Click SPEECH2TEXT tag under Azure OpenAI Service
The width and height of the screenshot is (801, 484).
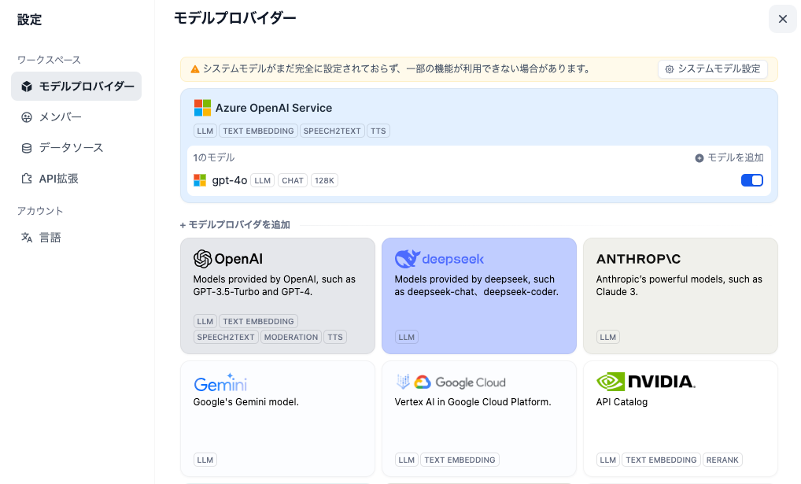332,131
